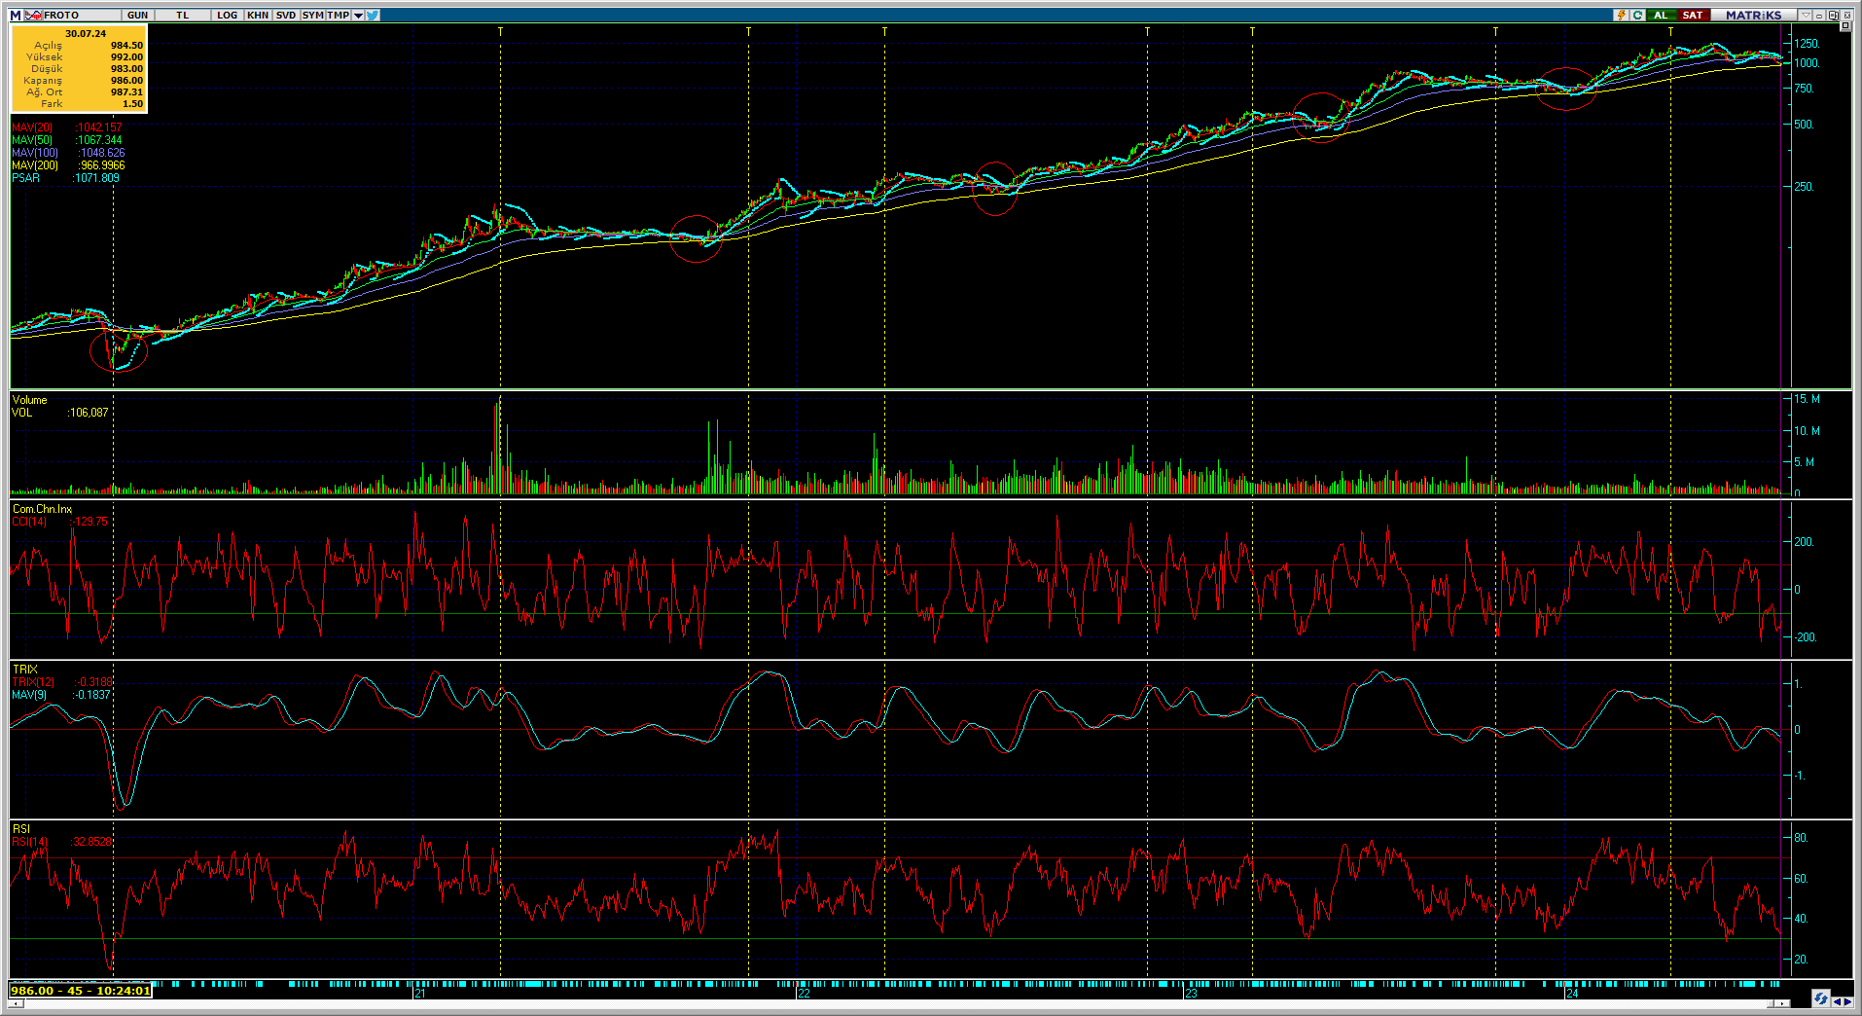The height and width of the screenshot is (1016, 1862).
Task: Select the MAV(20) indicator label
Action: (32, 127)
